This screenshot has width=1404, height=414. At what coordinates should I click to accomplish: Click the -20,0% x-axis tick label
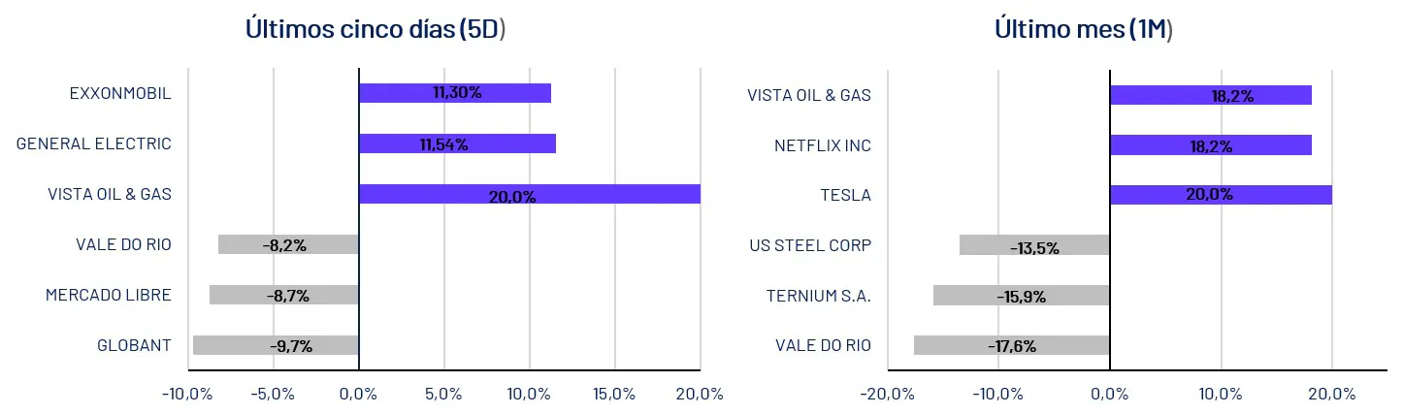[887, 395]
